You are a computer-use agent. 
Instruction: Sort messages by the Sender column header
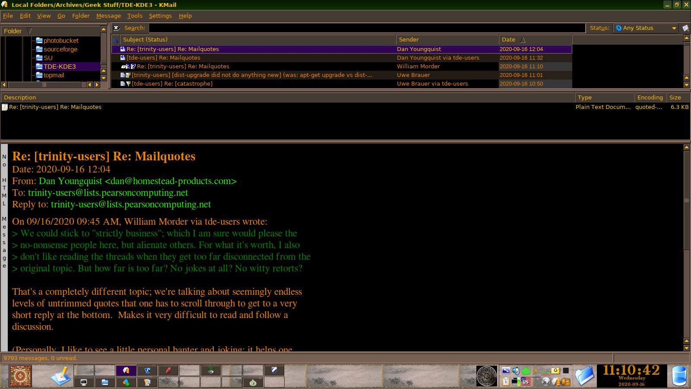(447, 40)
